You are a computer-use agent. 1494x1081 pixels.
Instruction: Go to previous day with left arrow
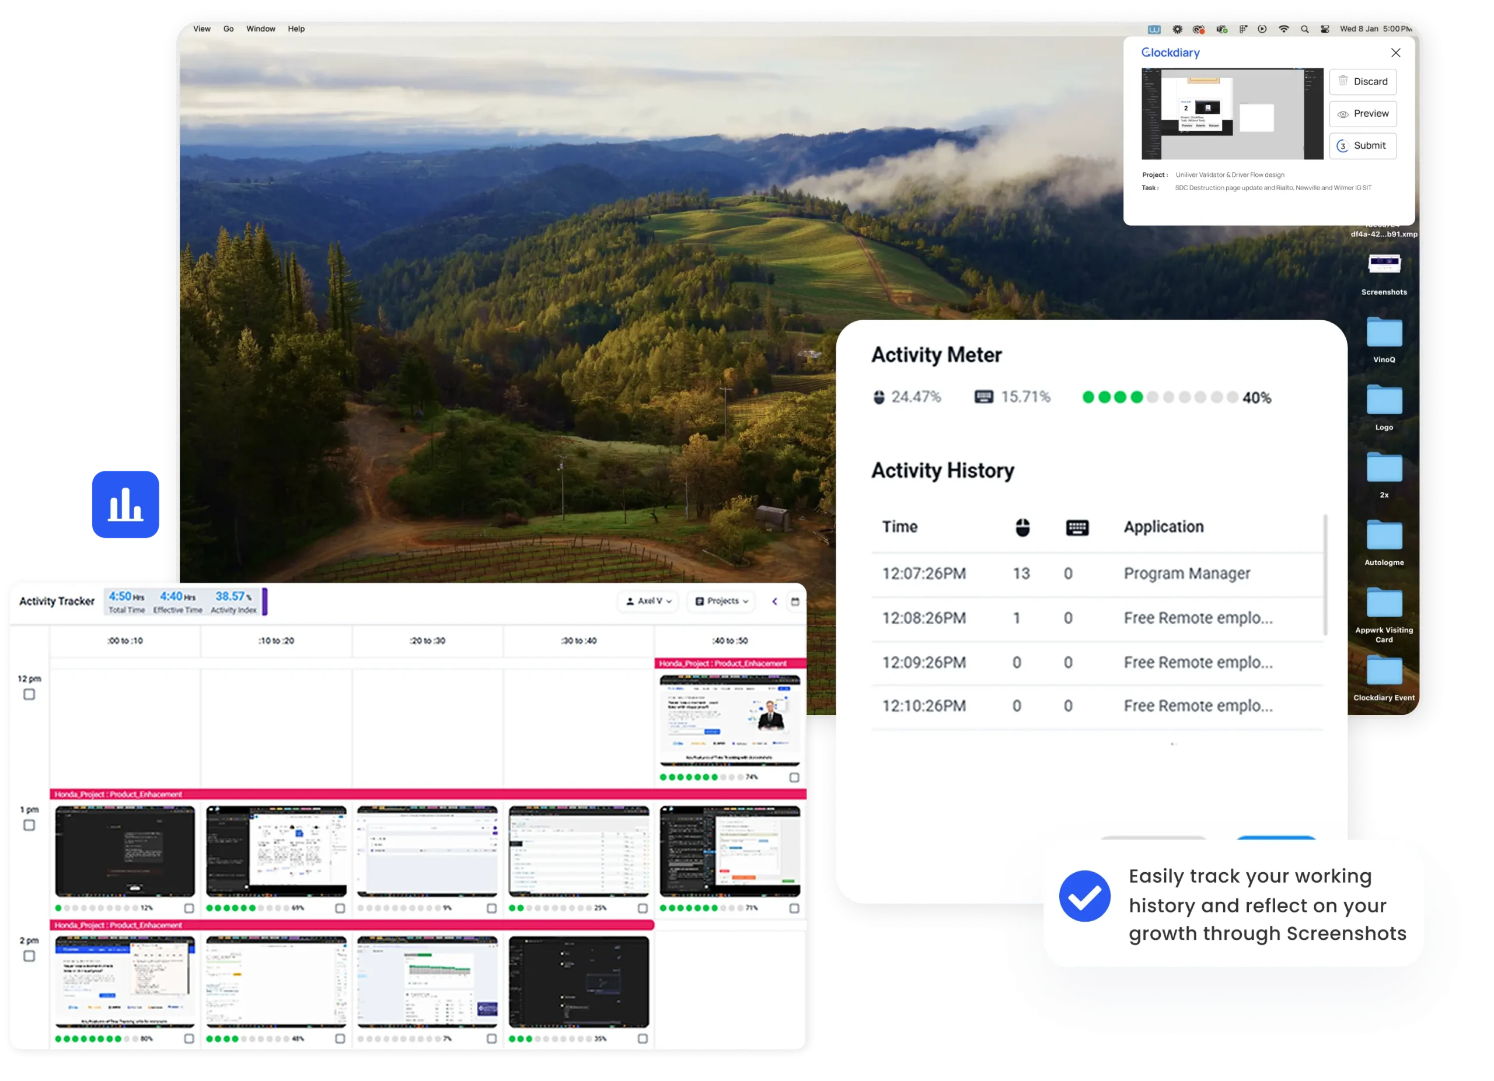click(774, 601)
